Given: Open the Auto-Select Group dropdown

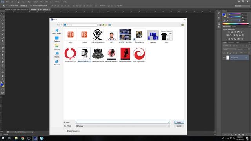Looking at the screenshot, I should pyautogui.click(x=24, y=6).
